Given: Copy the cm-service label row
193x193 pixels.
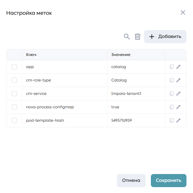Looking at the screenshot, I should [x=171, y=94].
